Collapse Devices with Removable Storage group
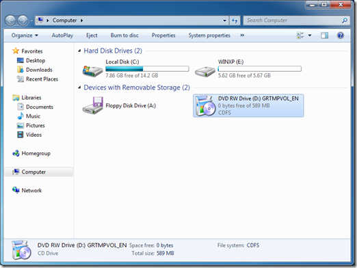Viewport: 357px width, 268px height. [x=79, y=88]
